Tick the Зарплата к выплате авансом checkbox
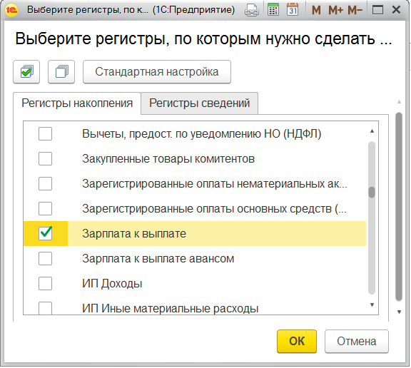 pyautogui.click(x=46, y=258)
